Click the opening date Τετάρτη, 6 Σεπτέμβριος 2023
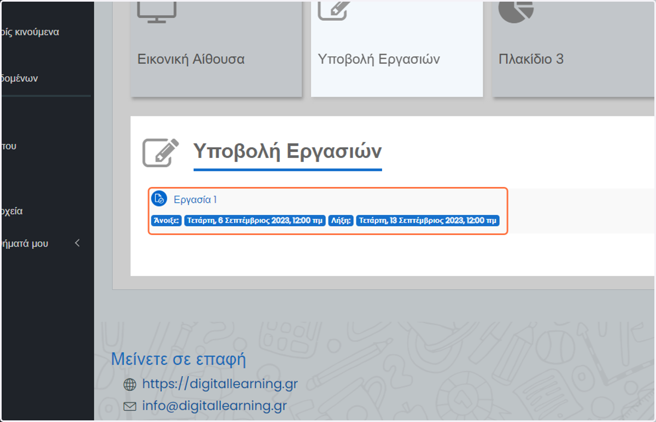 click(255, 221)
